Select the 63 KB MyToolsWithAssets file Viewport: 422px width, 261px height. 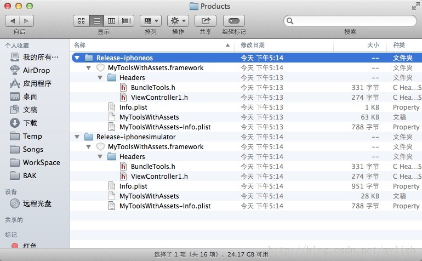149,117
